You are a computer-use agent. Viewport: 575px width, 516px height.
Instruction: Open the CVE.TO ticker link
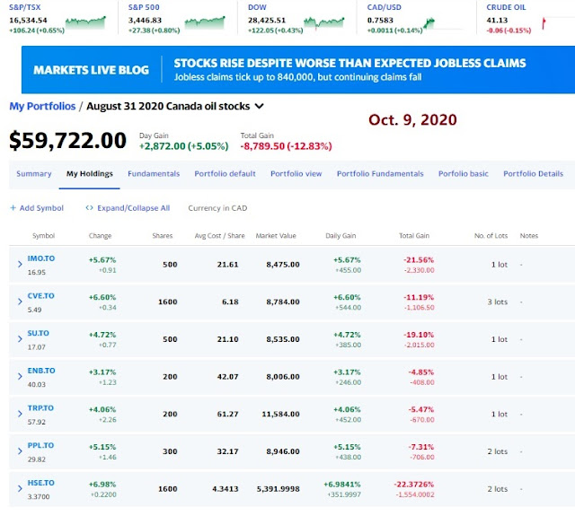(x=40, y=296)
